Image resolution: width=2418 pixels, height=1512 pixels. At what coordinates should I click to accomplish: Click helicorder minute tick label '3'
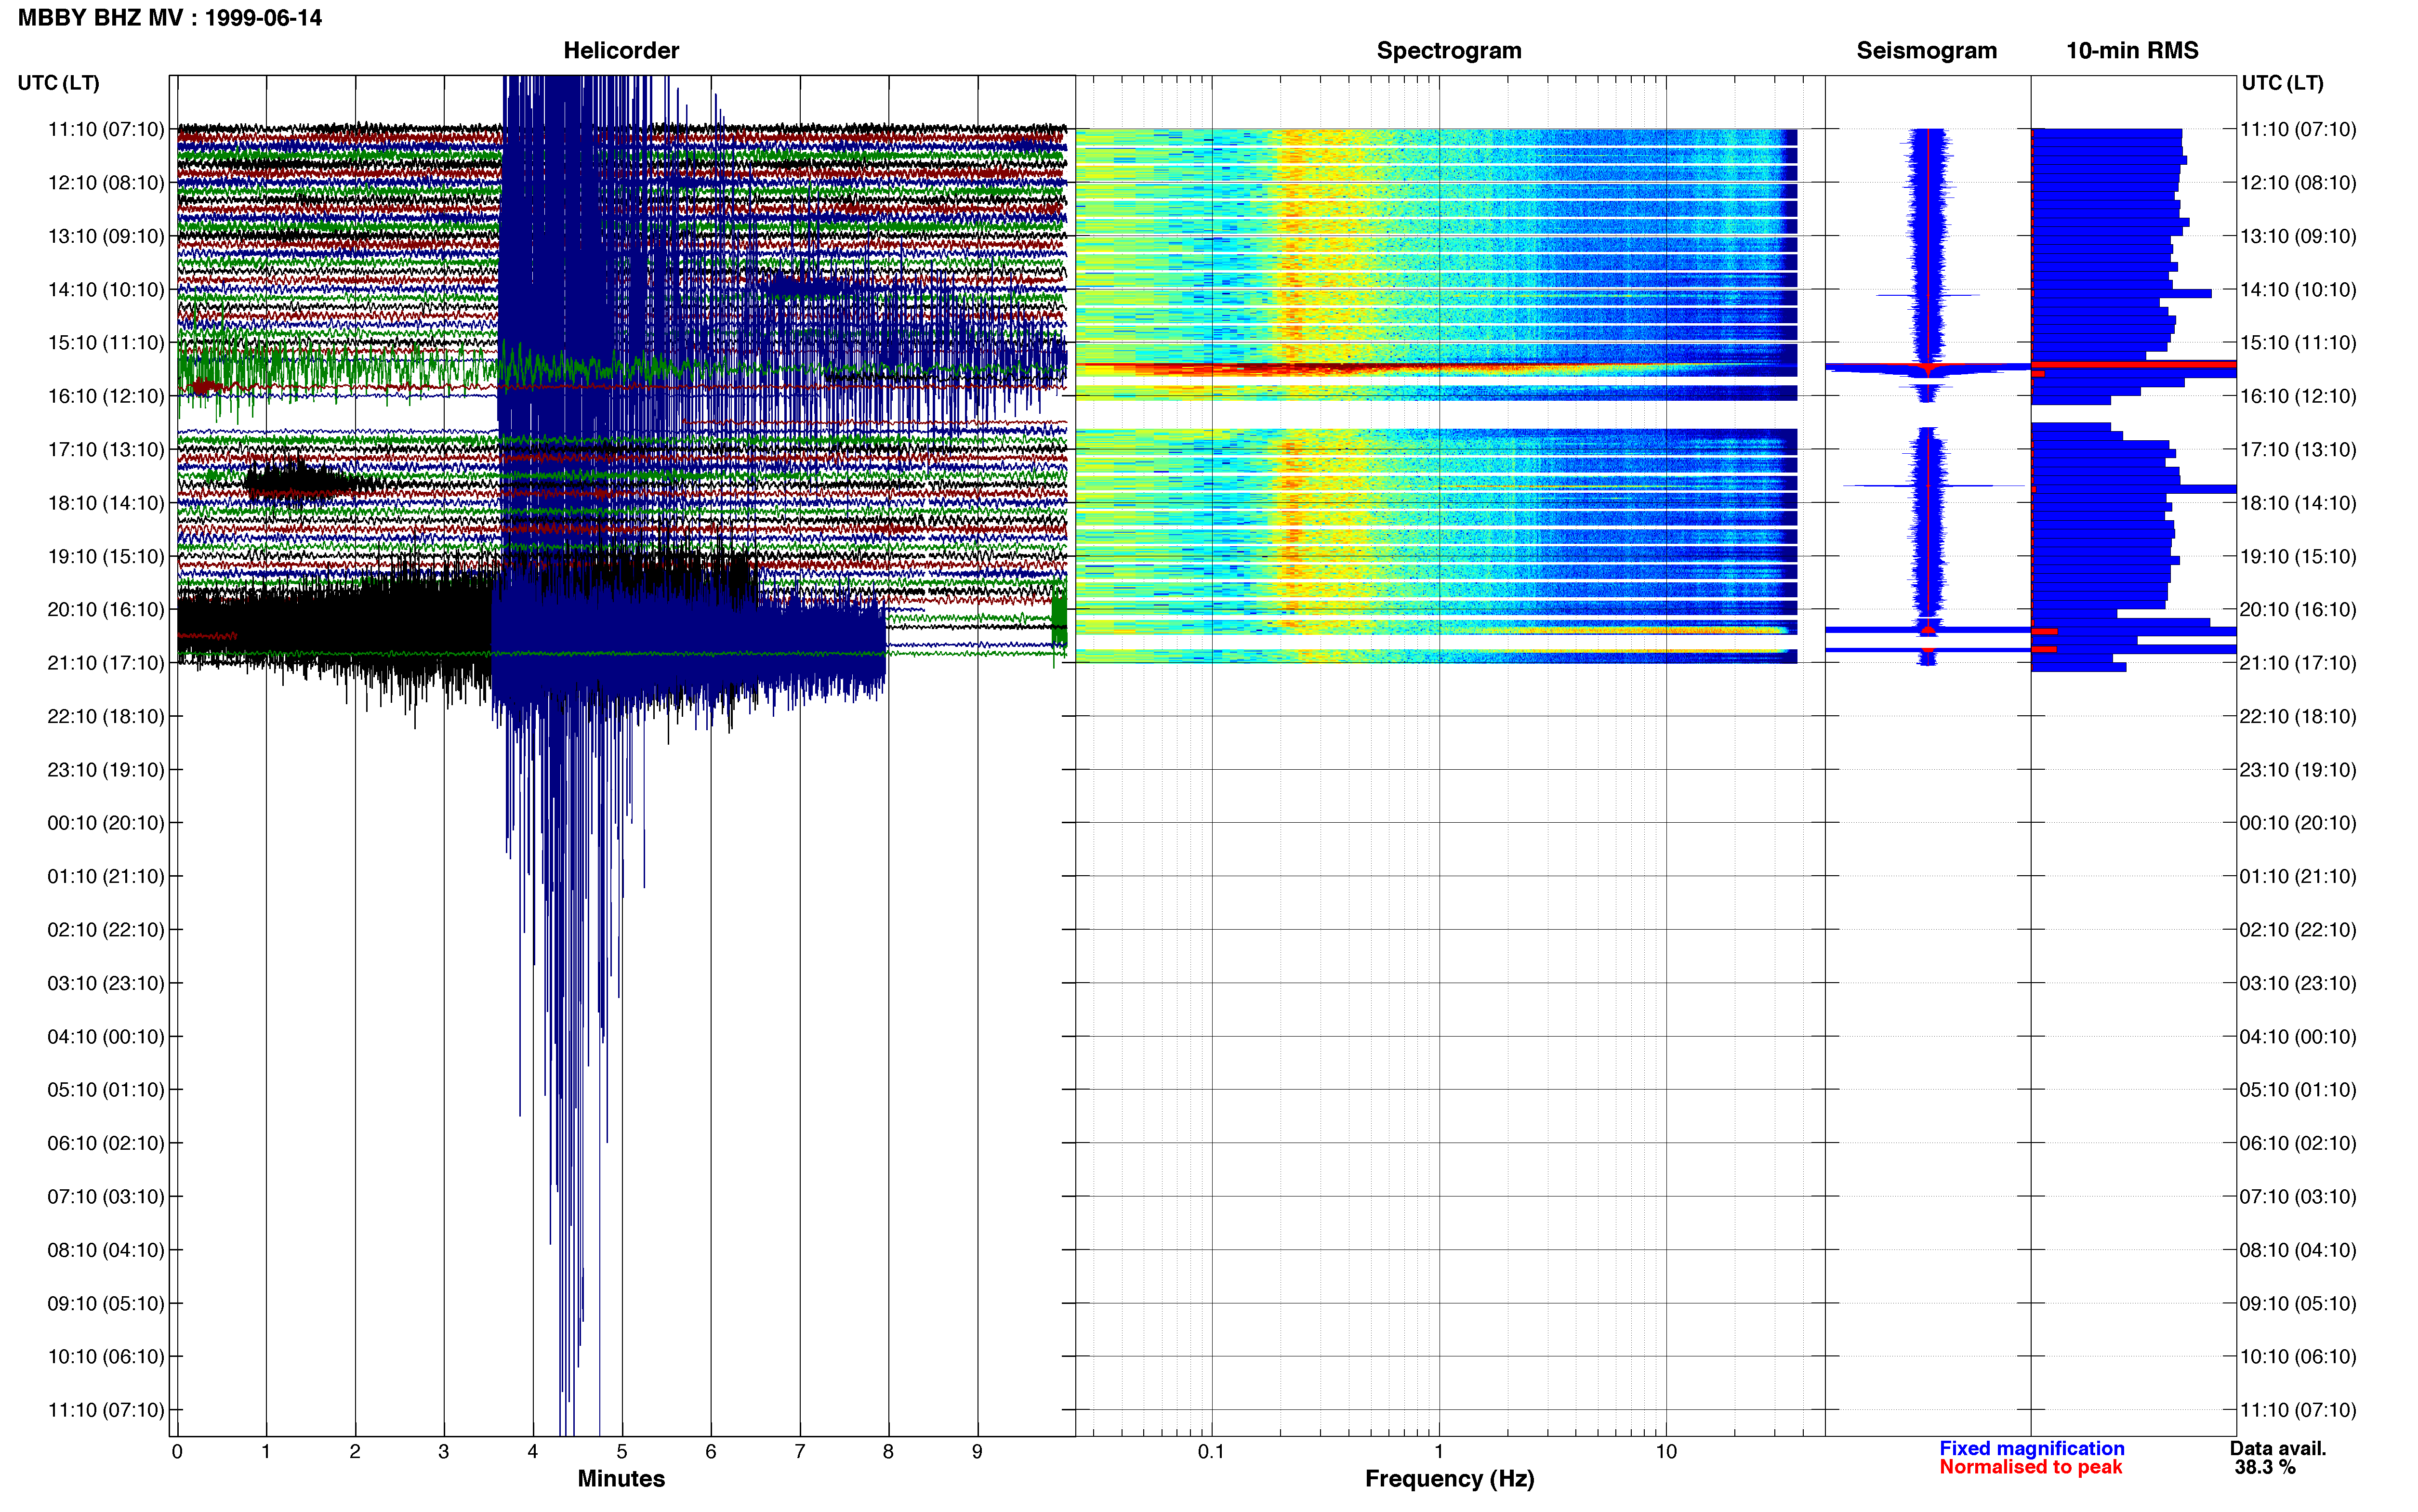(444, 1451)
